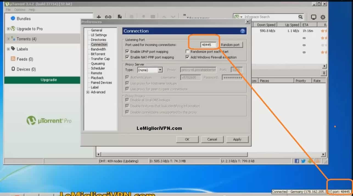Open the Options menu
The width and height of the screenshot is (353, 196).
pyautogui.click(x=20, y=10)
